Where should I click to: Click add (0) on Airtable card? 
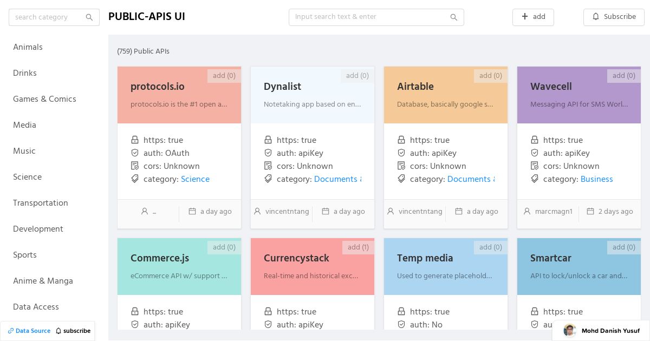coord(491,76)
